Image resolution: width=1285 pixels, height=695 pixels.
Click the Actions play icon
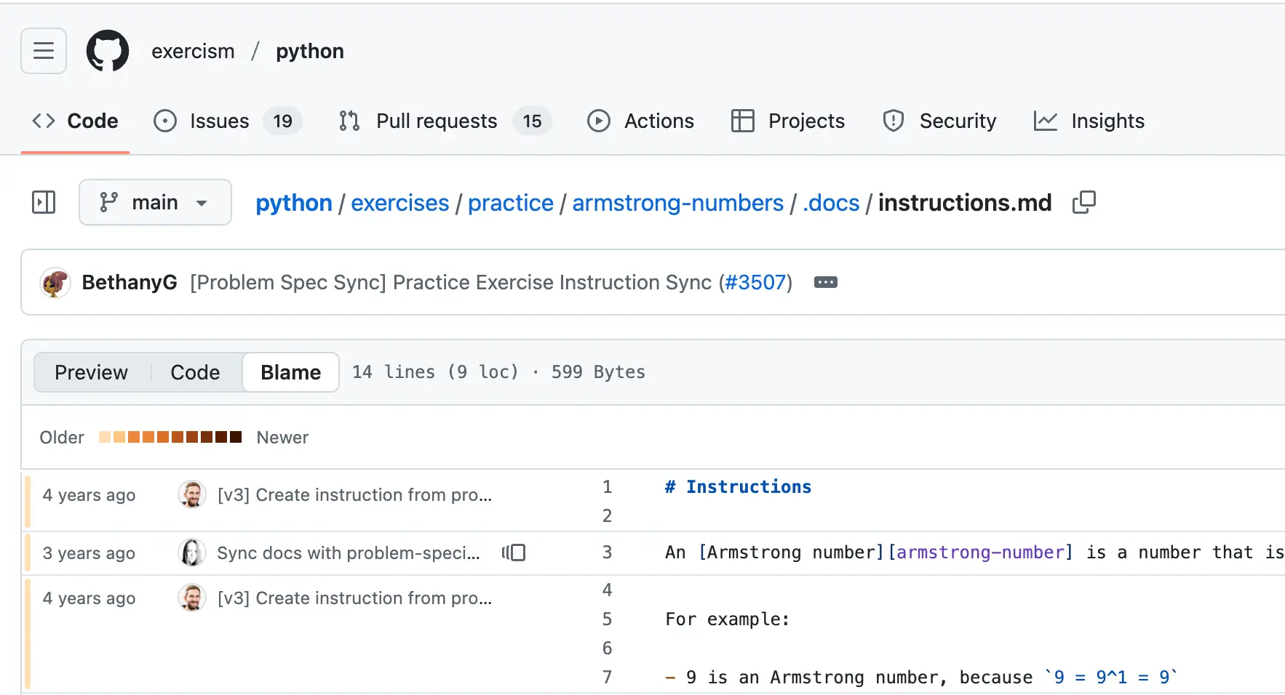pyautogui.click(x=598, y=121)
